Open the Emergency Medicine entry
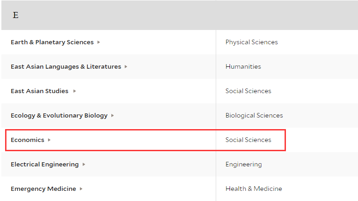This screenshot has width=358, height=201. pyautogui.click(x=43, y=189)
